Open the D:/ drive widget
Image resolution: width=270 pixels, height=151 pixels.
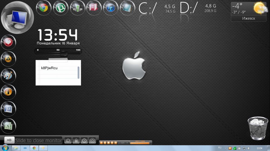[198, 8]
